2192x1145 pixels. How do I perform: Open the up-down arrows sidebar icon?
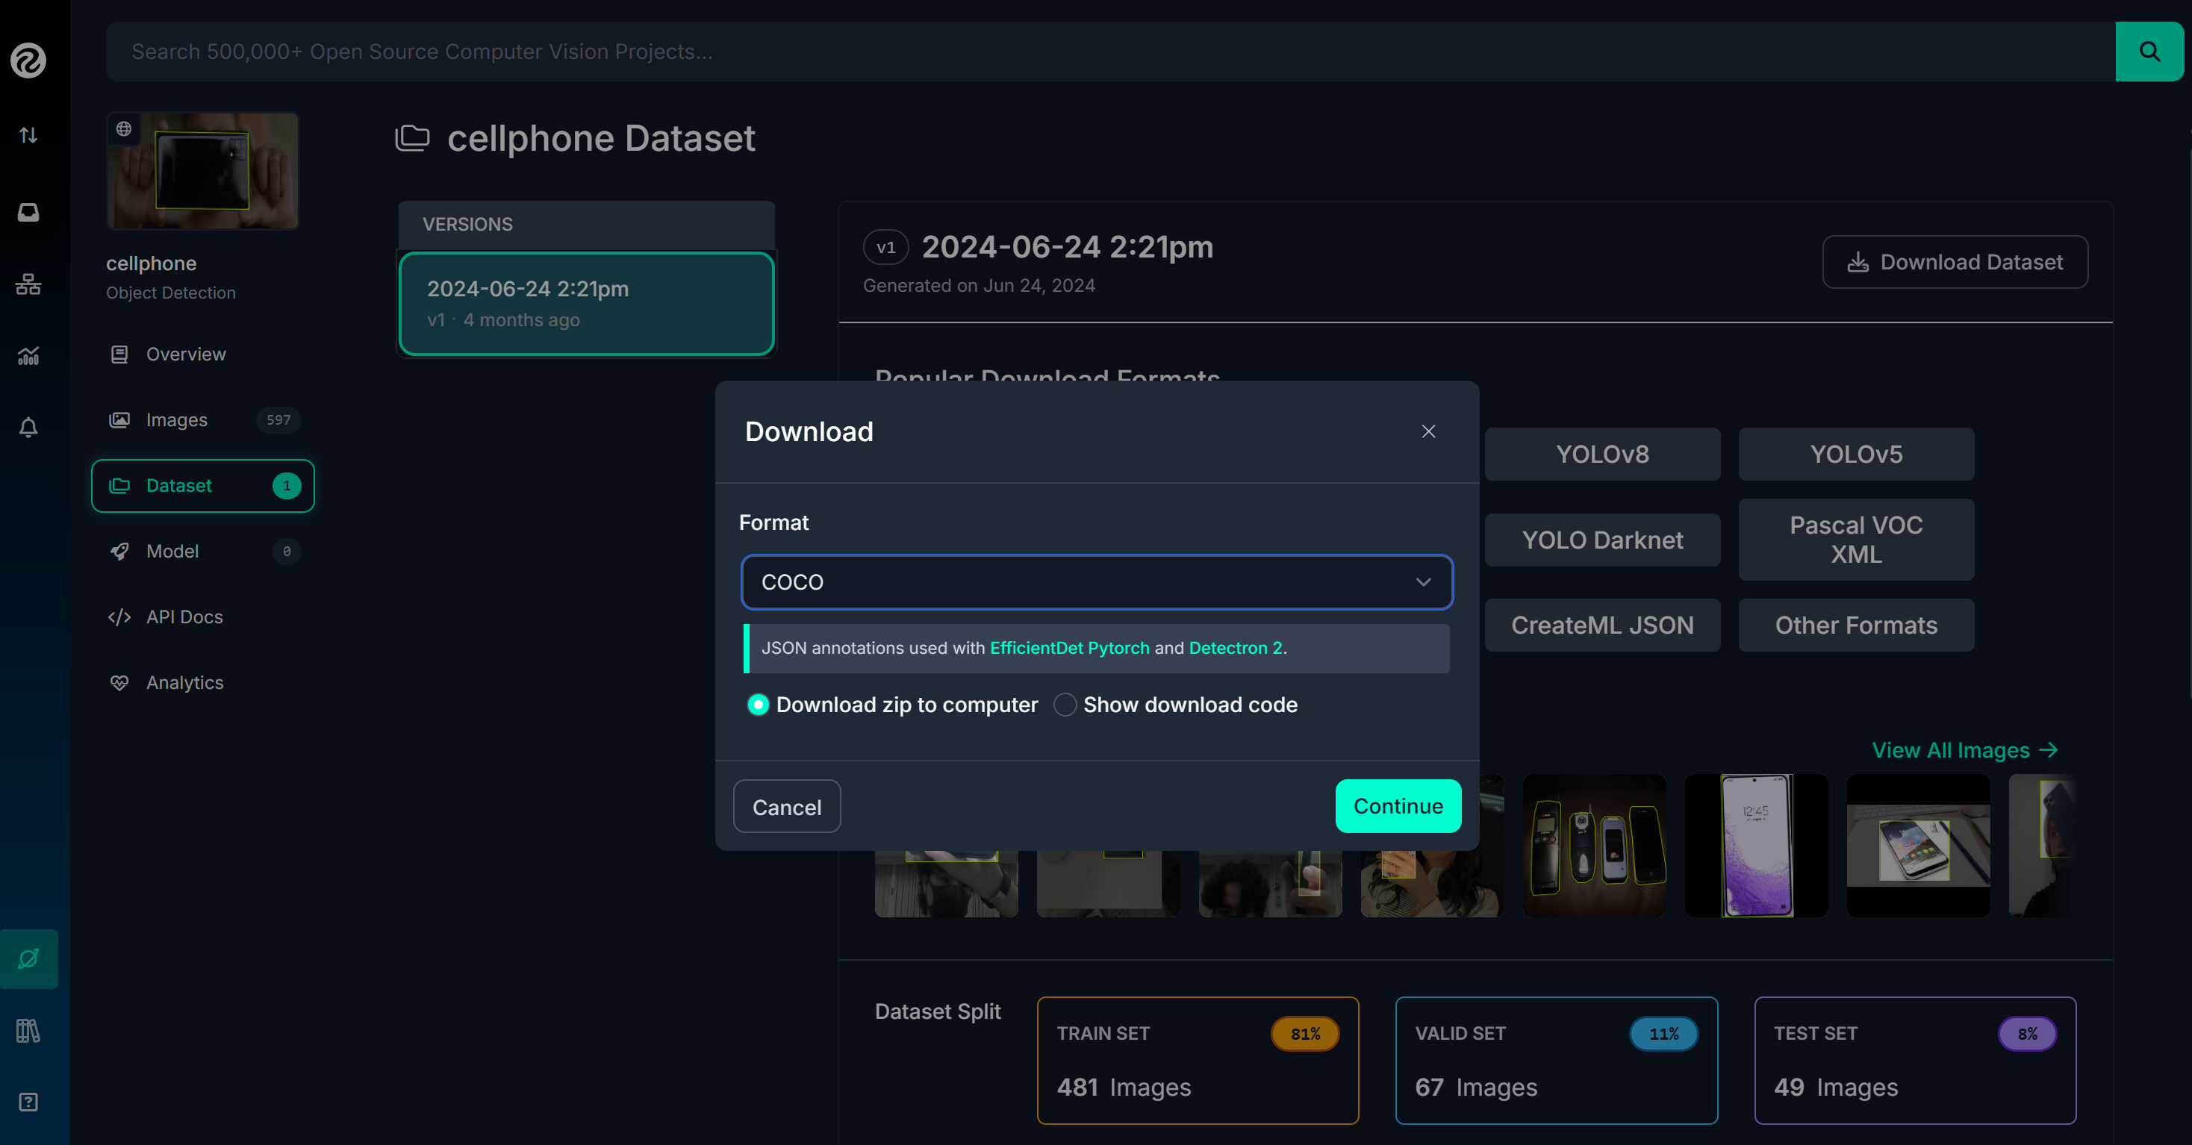28,135
